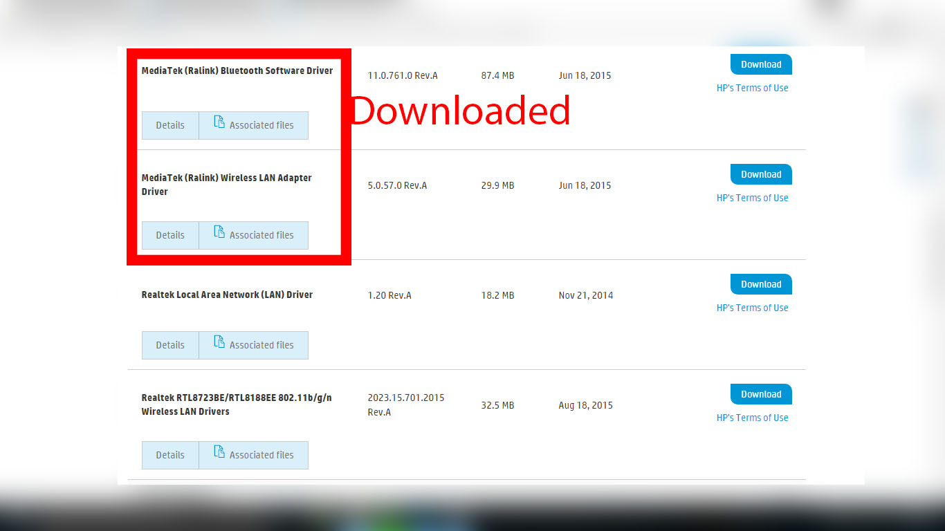
Task: Open Associated files tab for MediaTek Wireless LAN
Action: (254, 235)
